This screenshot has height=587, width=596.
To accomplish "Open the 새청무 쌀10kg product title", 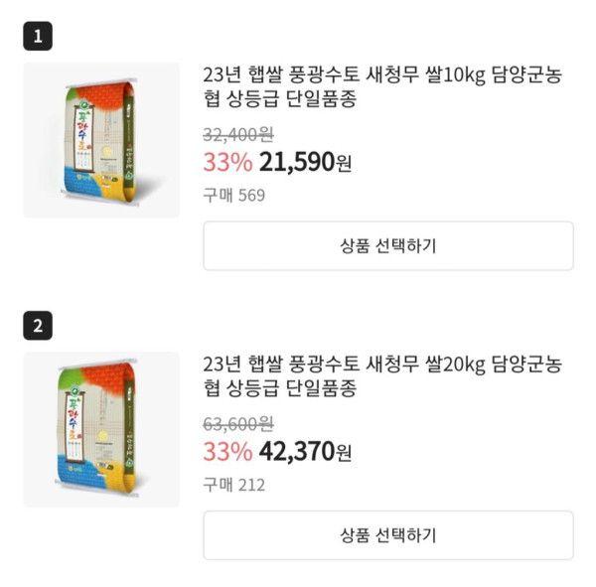I will pos(381,87).
